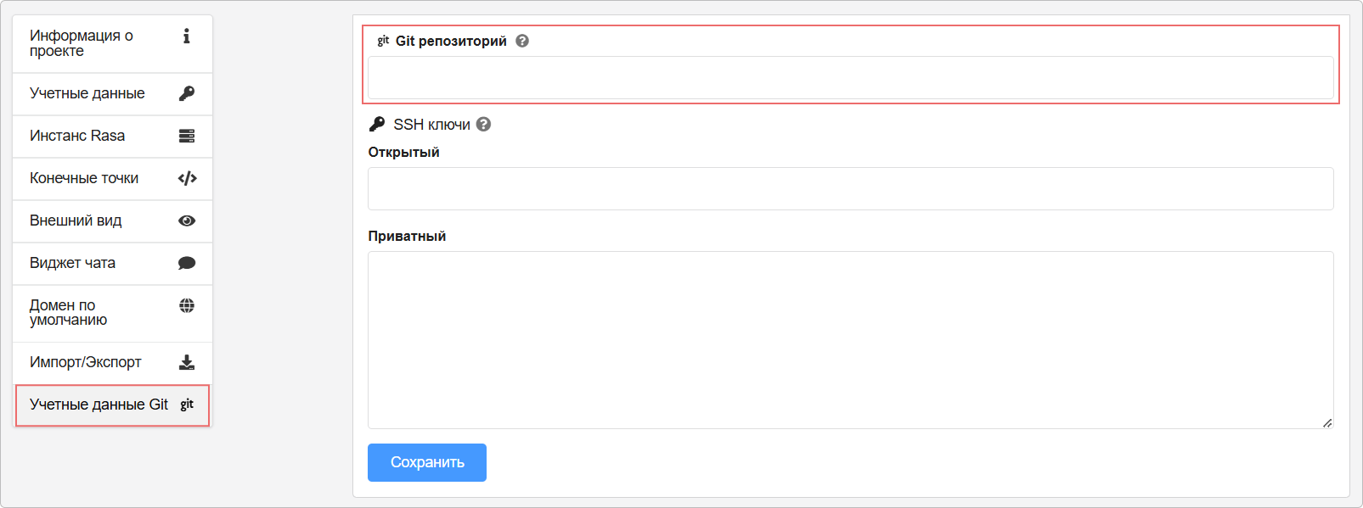1363x508 pixels.
Task: Focus the Git репозиторий input field
Action: [x=850, y=78]
